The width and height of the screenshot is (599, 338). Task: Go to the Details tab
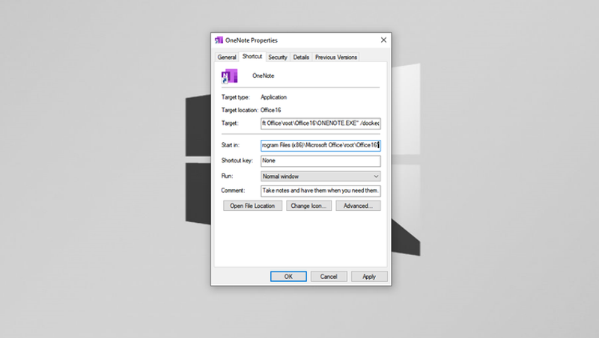(301, 58)
